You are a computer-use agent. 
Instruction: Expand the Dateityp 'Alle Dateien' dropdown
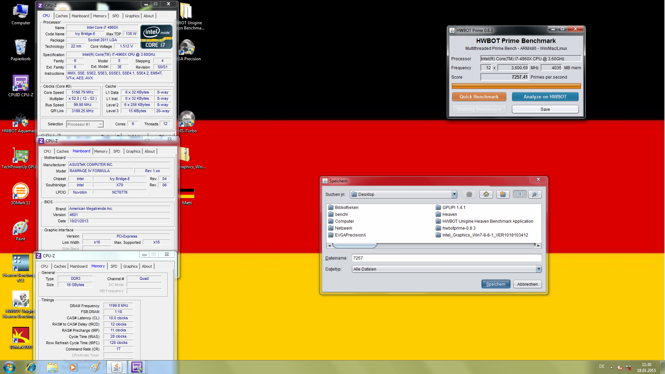(x=539, y=269)
